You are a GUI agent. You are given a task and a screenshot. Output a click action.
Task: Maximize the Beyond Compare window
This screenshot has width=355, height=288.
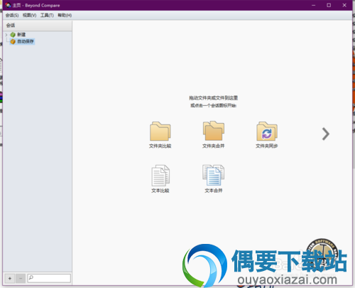[329, 5]
